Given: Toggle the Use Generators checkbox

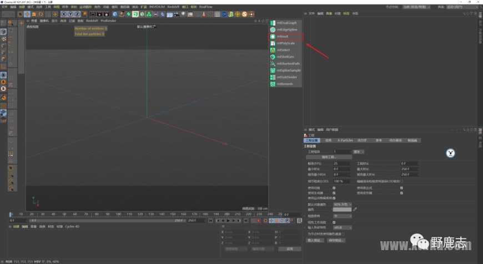Looking at the screenshot, I should pos(334,193).
